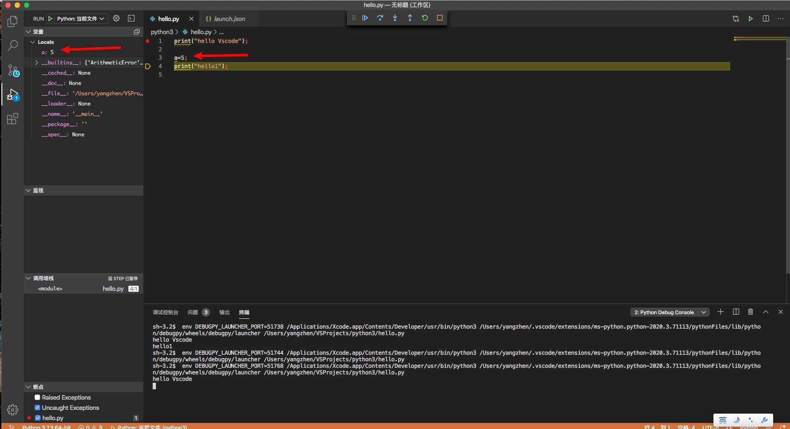Click the editor minimap
This screenshot has height=429, width=790.
click(x=759, y=39)
